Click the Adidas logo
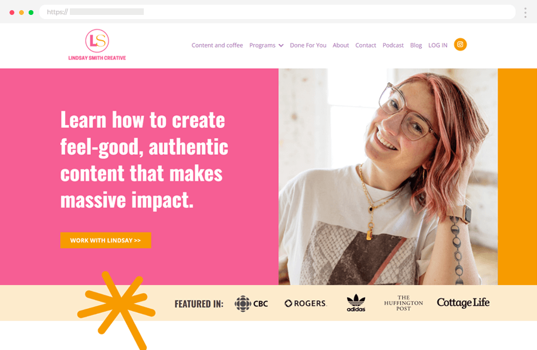Viewport: 537px width, 350px height. click(x=356, y=303)
